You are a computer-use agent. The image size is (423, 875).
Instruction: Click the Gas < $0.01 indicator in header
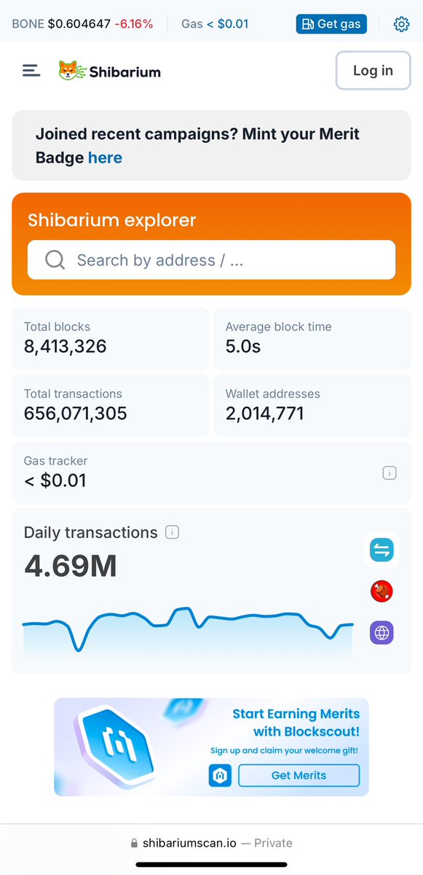pos(215,24)
